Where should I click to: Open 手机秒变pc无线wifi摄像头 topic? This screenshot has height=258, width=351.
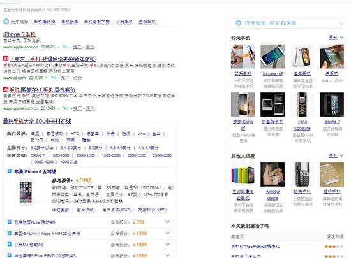pyautogui.click(x=255, y=247)
